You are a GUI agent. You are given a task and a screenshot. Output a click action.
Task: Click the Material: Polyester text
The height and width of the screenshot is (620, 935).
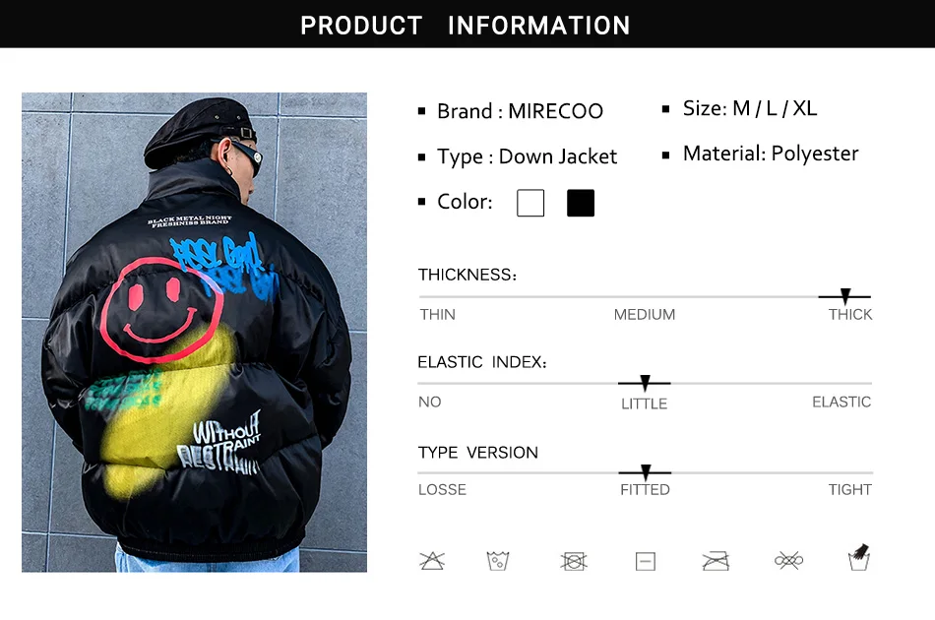[x=771, y=154]
